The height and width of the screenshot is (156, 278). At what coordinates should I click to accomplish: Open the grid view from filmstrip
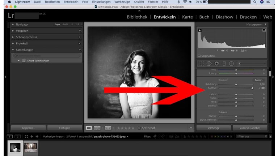point(26,136)
